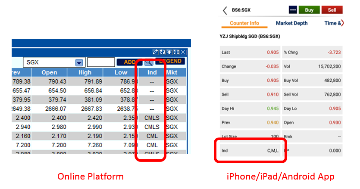Sort by the High column header

[x=85, y=72]
